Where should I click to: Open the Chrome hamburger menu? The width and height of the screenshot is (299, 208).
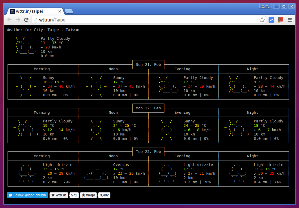point(289,20)
